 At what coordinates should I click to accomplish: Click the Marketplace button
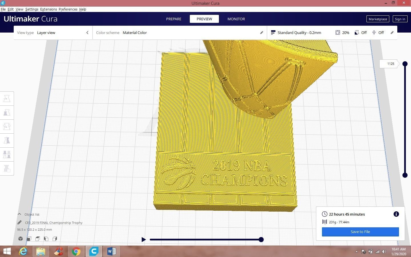[378, 19]
